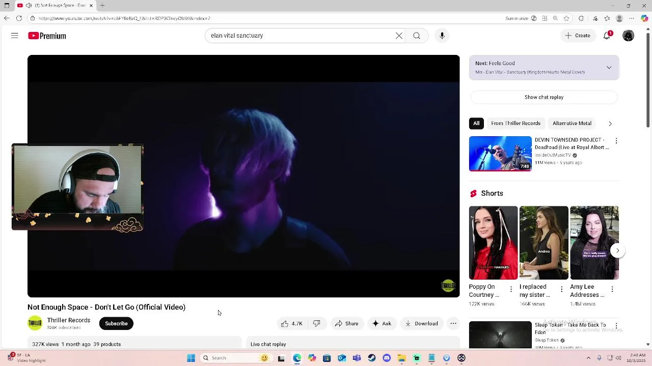Click Live chat replay text
652x366 pixels.
click(x=268, y=344)
